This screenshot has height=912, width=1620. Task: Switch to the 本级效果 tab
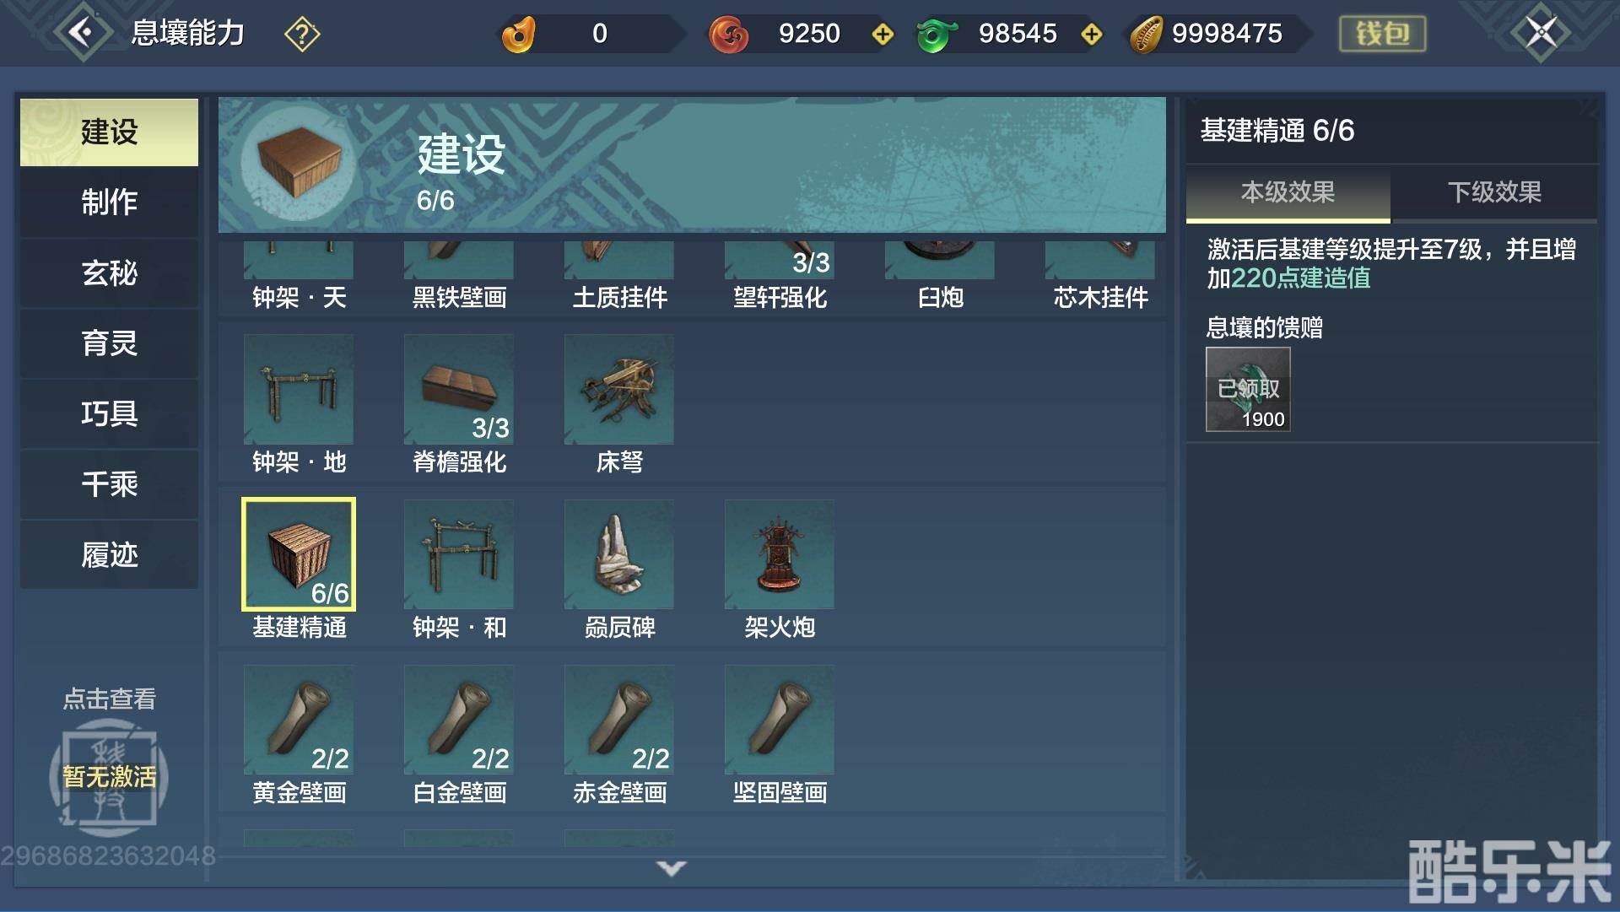click(1288, 192)
